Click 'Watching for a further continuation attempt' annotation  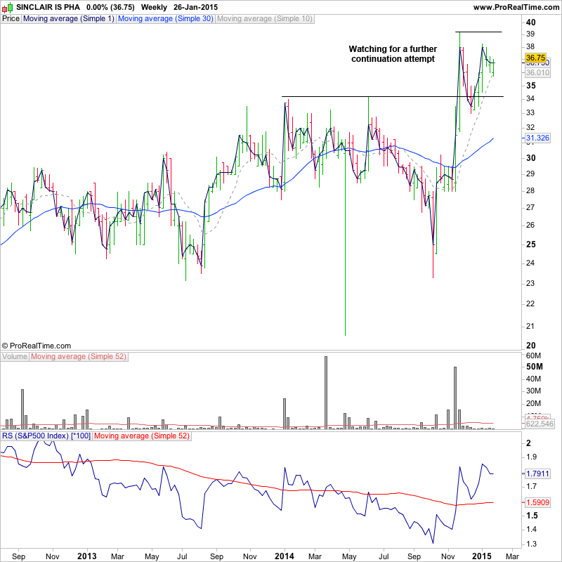point(393,54)
